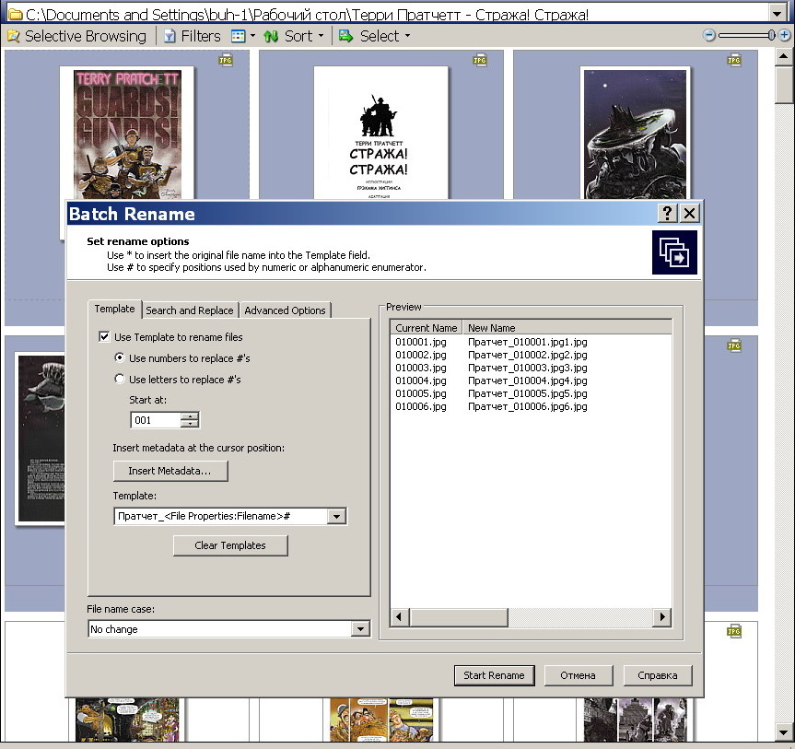The height and width of the screenshot is (749, 795).
Task: Click the folder icon in the path bar
Action: click(14, 14)
